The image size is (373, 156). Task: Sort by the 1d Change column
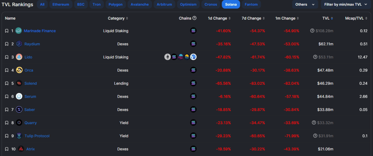point(219,18)
